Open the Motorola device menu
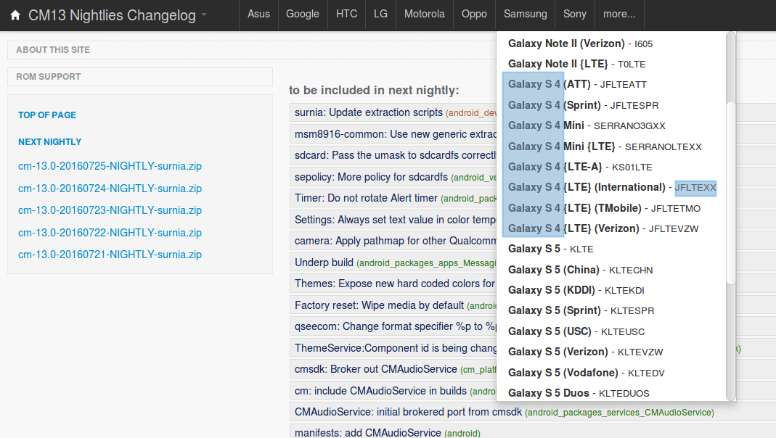 (x=425, y=15)
